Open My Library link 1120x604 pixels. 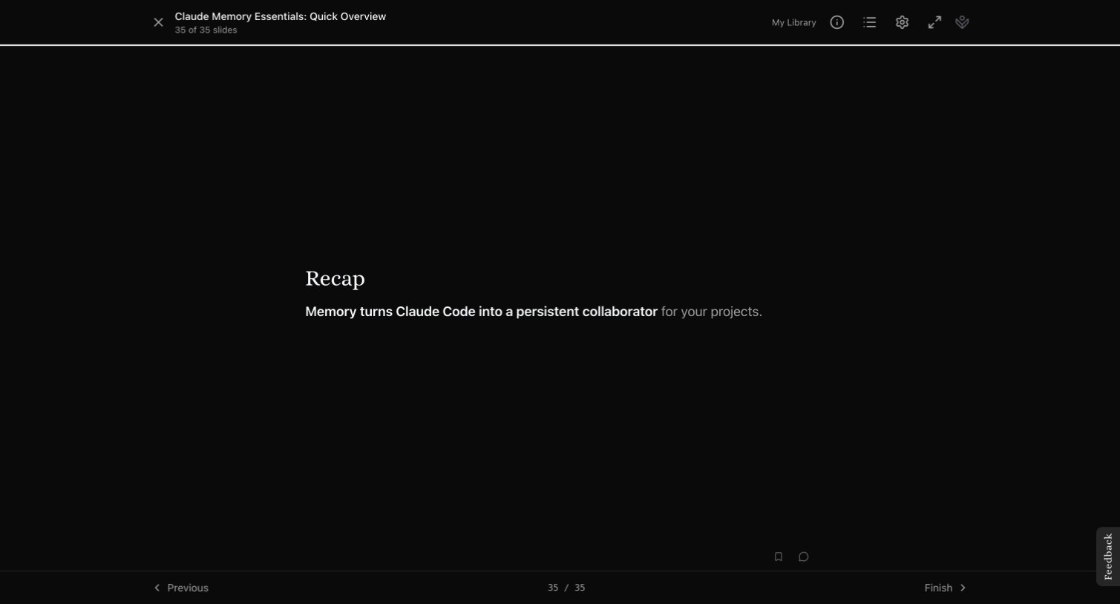click(793, 23)
